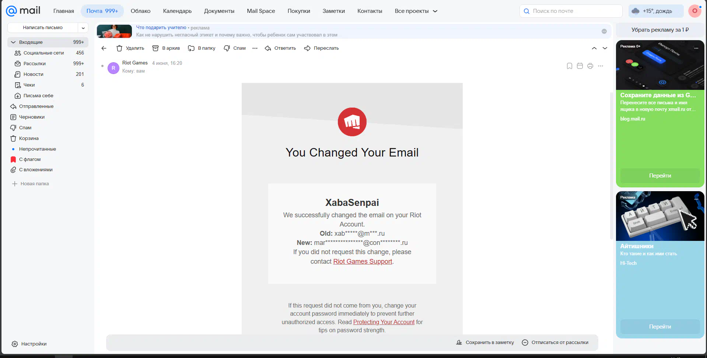Screen dimensions: 707x358
Task: Create a Новая папка
Action: (31, 184)
